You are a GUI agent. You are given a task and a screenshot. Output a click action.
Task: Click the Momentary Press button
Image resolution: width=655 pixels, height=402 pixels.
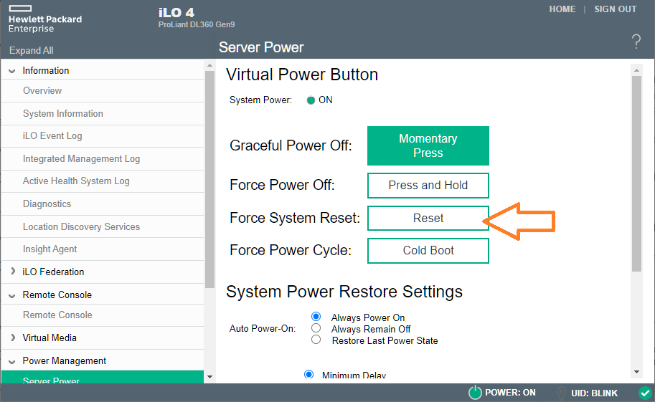pos(428,145)
